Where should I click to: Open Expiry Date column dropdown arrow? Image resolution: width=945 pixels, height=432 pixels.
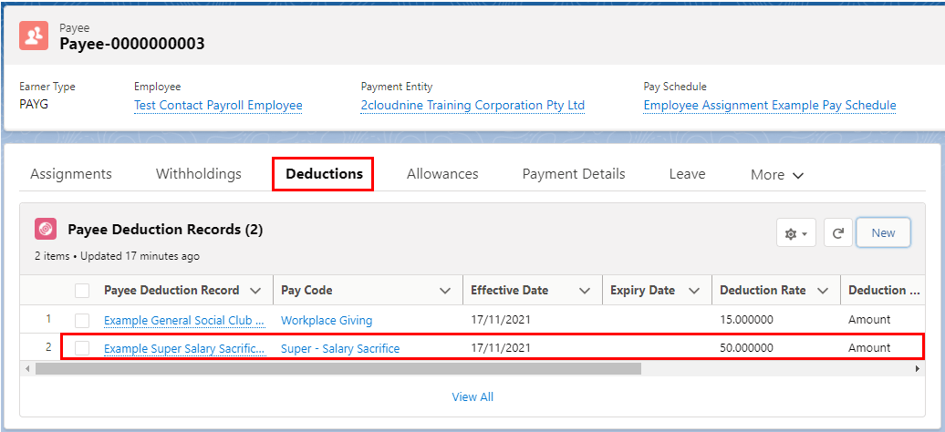pyautogui.click(x=693, y=291)
